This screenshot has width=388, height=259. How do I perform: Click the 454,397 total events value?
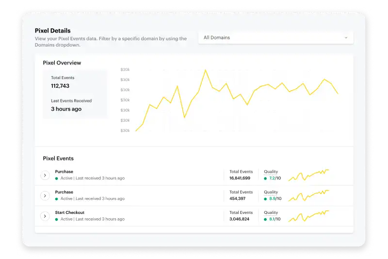click(237, 199)
